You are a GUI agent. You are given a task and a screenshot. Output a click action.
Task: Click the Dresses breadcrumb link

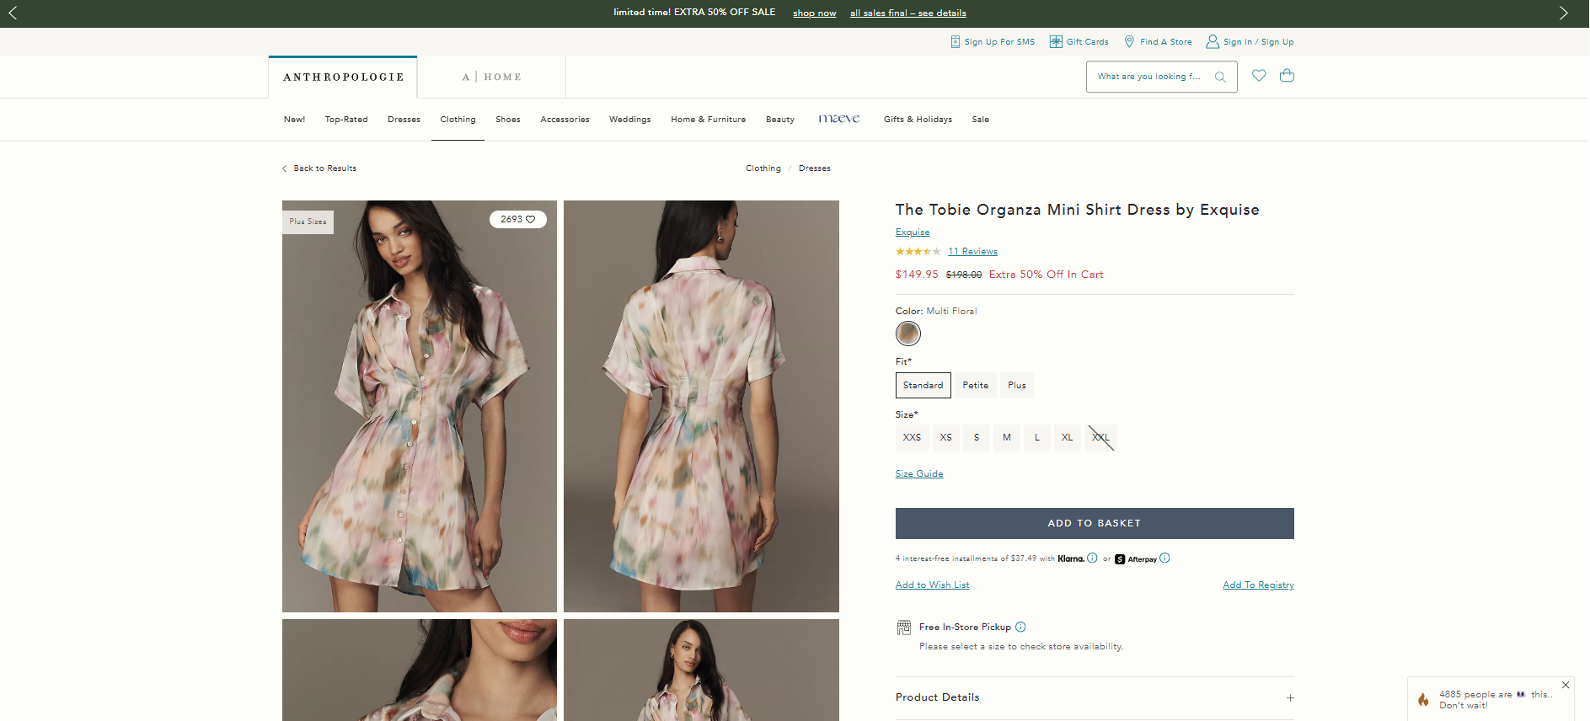point(815,168)
